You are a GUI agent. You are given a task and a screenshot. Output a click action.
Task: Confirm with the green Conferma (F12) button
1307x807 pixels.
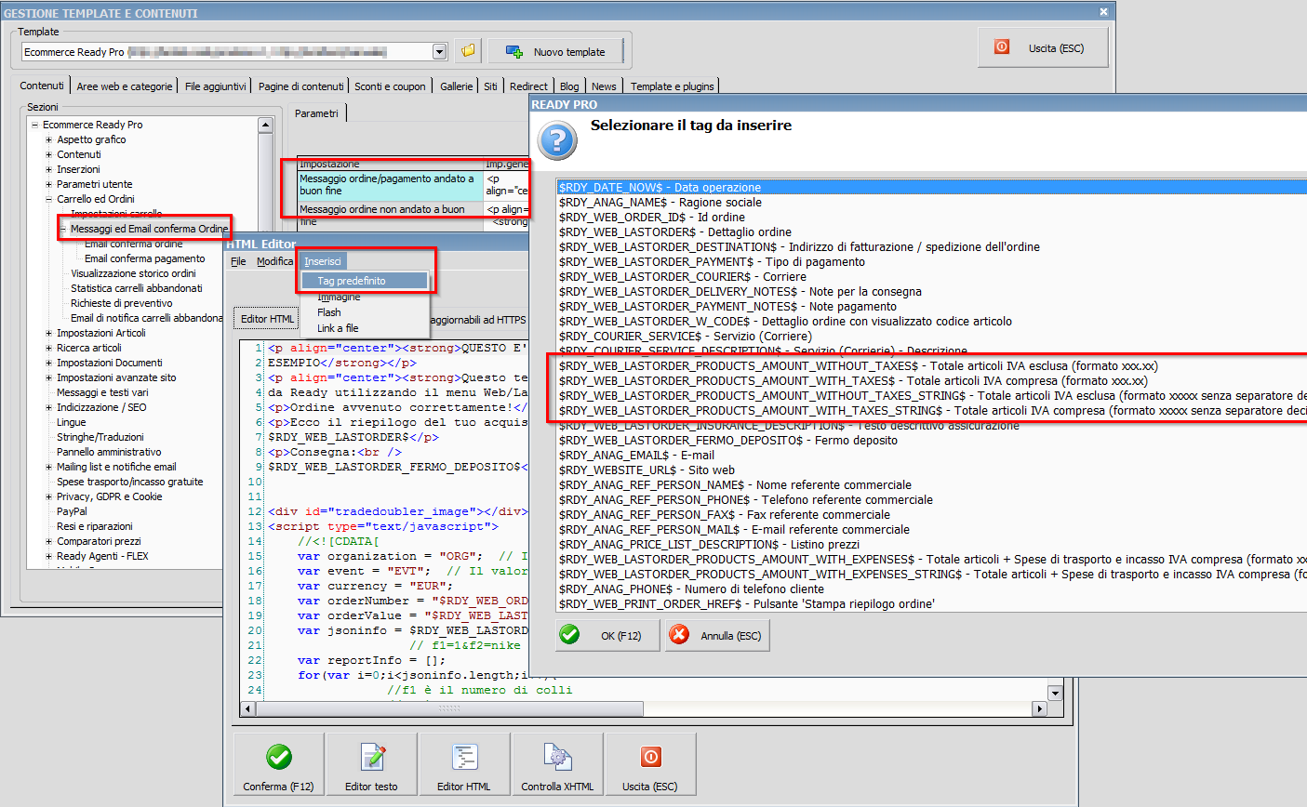278,765
